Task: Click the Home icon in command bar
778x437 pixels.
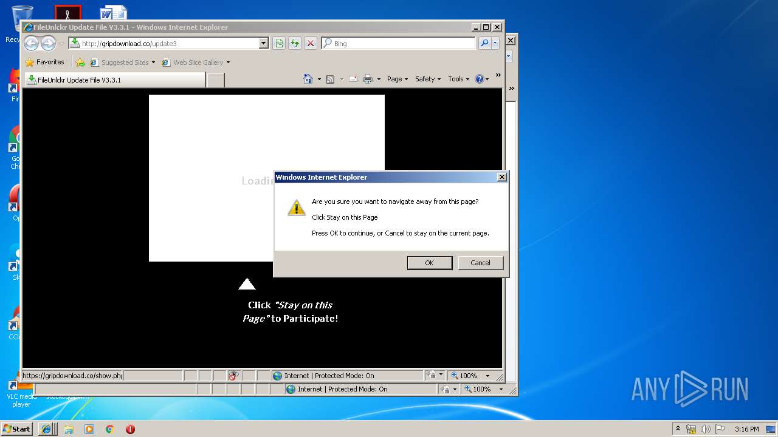Action: [x=308, y=79]
